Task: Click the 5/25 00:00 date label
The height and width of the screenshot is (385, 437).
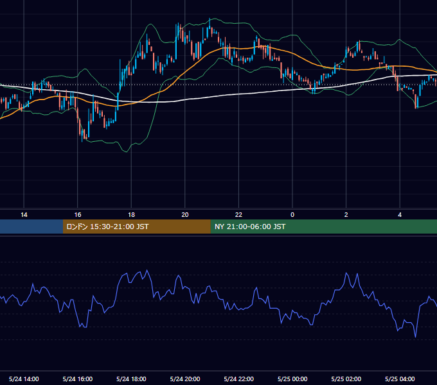Action: 292,379
